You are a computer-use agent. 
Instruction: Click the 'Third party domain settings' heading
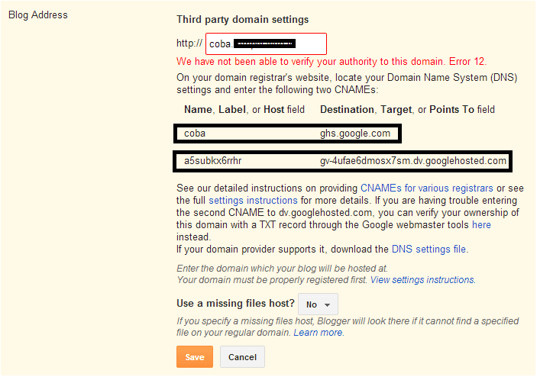click(x=243, y=19)
